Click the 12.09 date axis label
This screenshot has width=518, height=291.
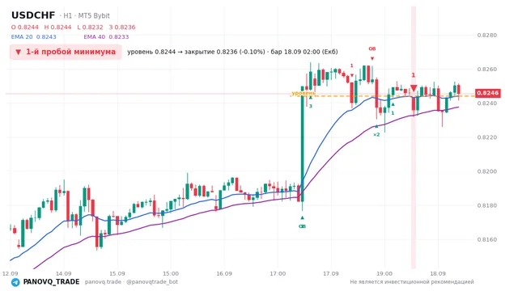10,274
